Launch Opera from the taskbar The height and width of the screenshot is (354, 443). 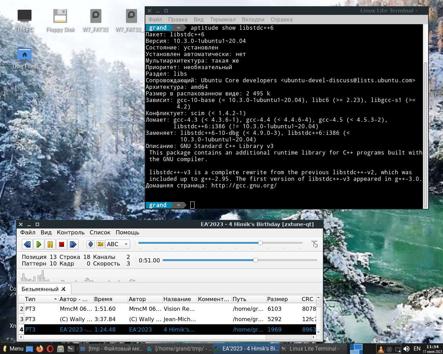[50, 349]
